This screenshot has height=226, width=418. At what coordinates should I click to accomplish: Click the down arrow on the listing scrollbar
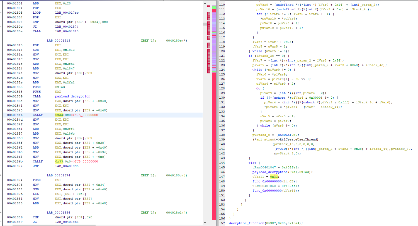pos(205,222)
